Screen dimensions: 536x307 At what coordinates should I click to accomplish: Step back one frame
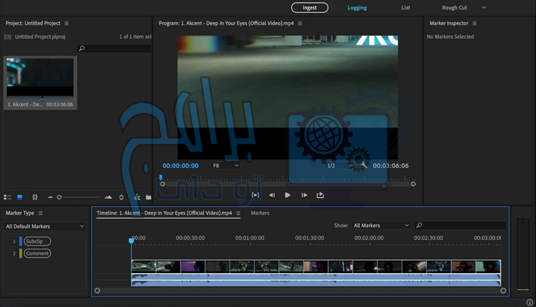[272, 195]
